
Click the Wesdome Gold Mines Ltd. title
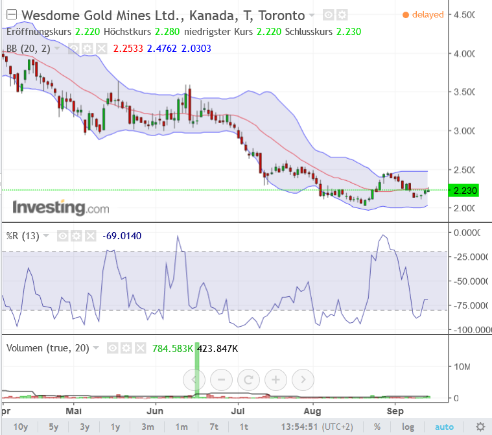[163, 15]
